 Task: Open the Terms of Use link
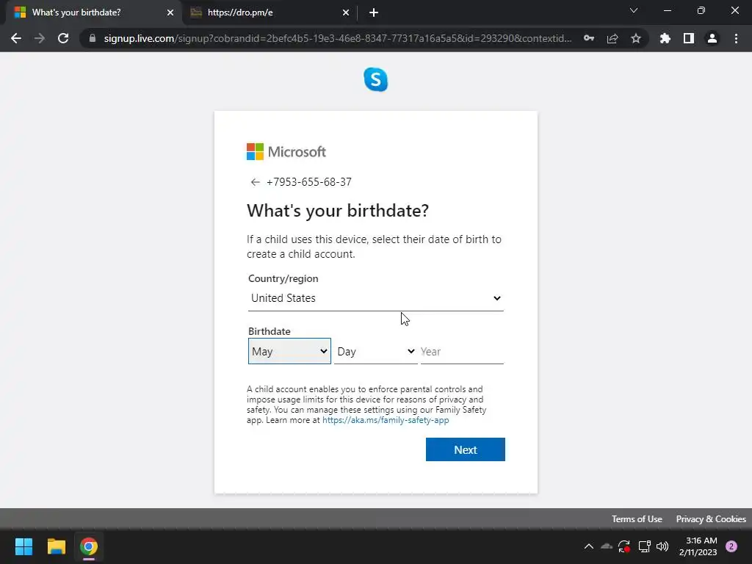click(x=637, y=519)
